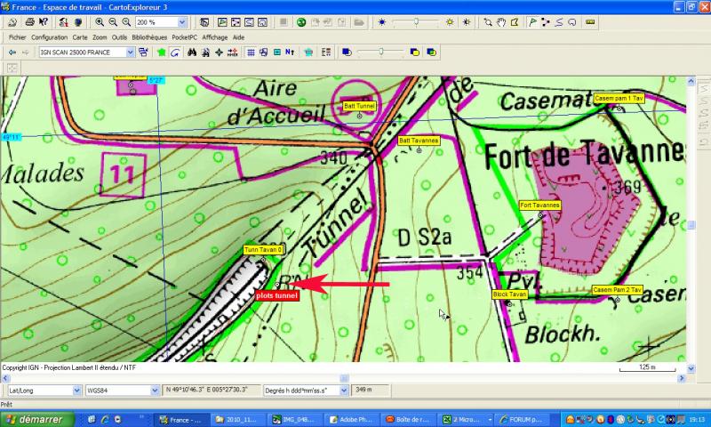Image resolution: width=711 pixels, height=427 pixels.
Task: Click the third magnifier icon before the zoom box
Action: (126, 22)
